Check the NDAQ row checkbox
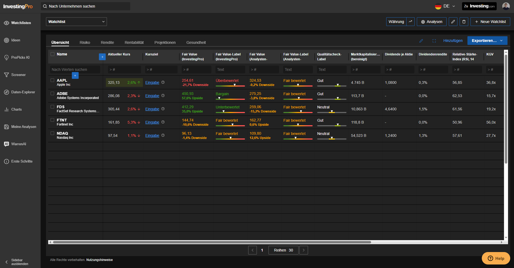The height and width of the screenshot is (268, 514). (53, 133)
